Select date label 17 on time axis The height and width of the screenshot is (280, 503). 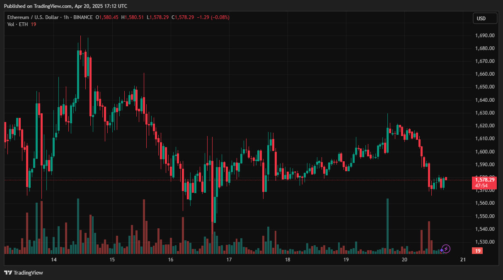(229, 260)
